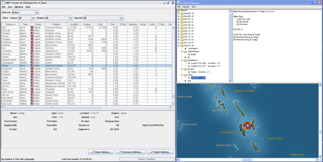Click the Basic History button
Image resolution: width=323 pixels, height=162 pixels.
(101, 152)
